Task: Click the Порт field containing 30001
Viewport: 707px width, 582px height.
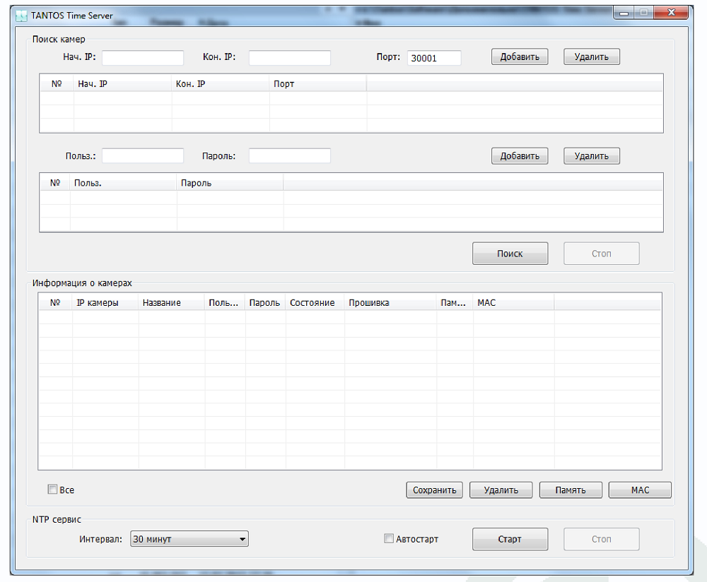Action: pyautogui.click(x=434, y=58)
